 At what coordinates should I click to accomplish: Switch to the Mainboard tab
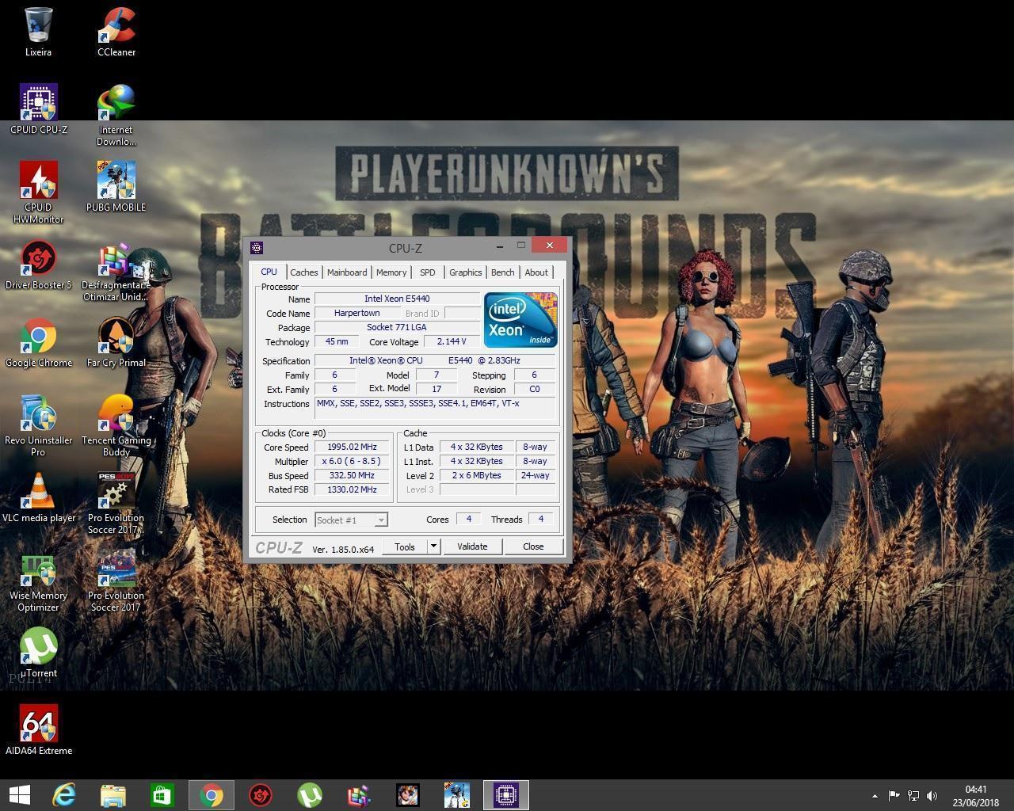point(347,272)
